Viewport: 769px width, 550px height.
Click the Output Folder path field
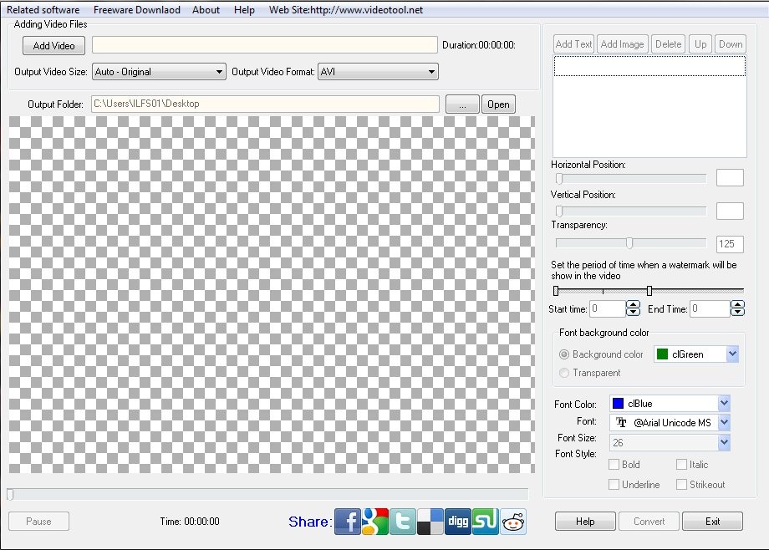(264, 104)
